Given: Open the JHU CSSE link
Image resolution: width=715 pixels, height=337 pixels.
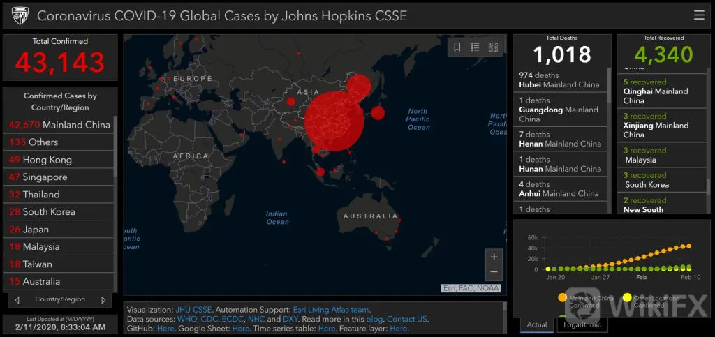Looking at the screenshot, I should [x=193, y=310].
